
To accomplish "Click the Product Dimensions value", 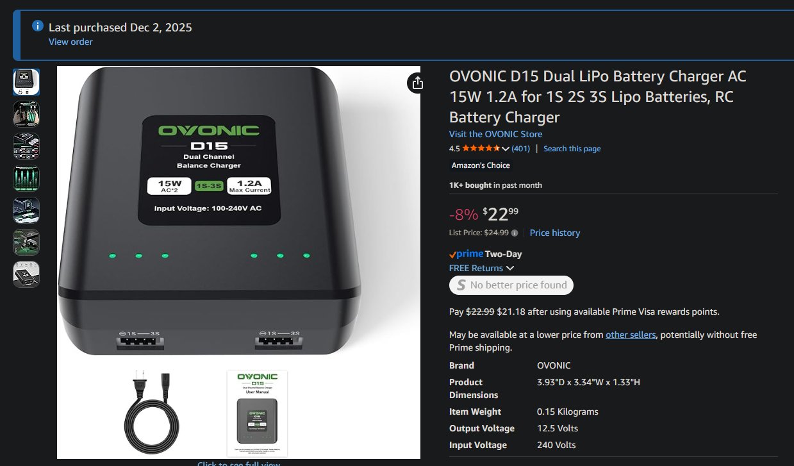I will click(x=588, y=382).
